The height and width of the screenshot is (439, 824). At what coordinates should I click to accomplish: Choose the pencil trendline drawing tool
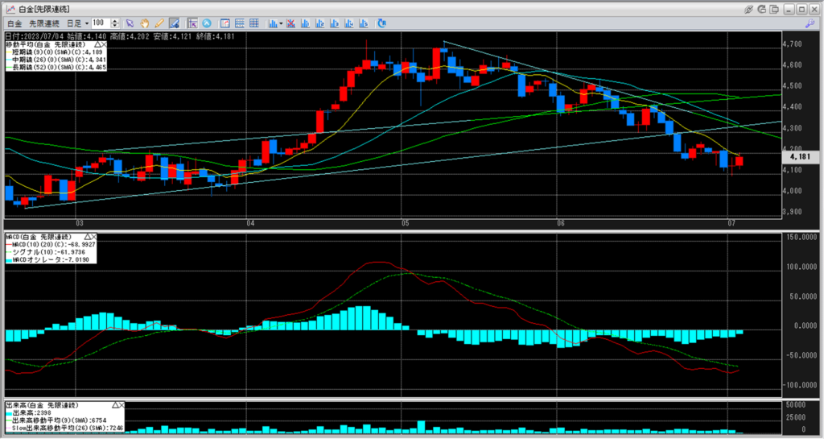[159, 23]
